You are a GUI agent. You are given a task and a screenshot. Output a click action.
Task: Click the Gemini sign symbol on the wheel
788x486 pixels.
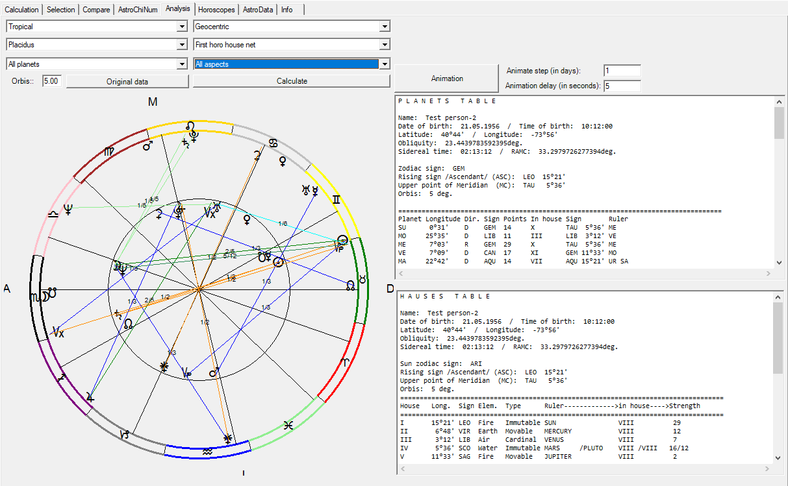[x=336, y=200]
